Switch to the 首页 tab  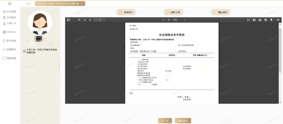point(29,4)
